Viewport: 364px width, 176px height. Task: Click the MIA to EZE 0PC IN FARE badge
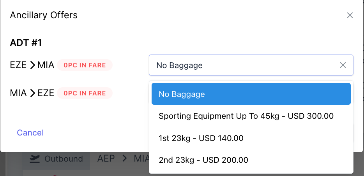(85, 93)
